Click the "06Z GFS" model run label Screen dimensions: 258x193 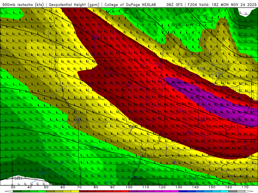pos(174,5)
